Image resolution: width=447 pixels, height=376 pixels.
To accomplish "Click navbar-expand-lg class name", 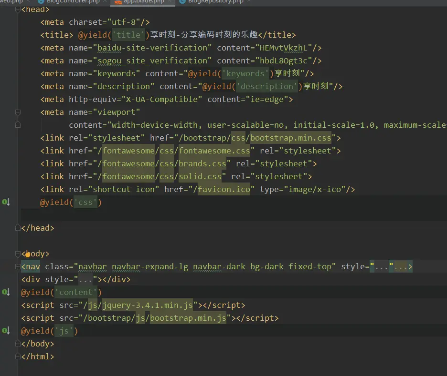I will click(149, 266).
